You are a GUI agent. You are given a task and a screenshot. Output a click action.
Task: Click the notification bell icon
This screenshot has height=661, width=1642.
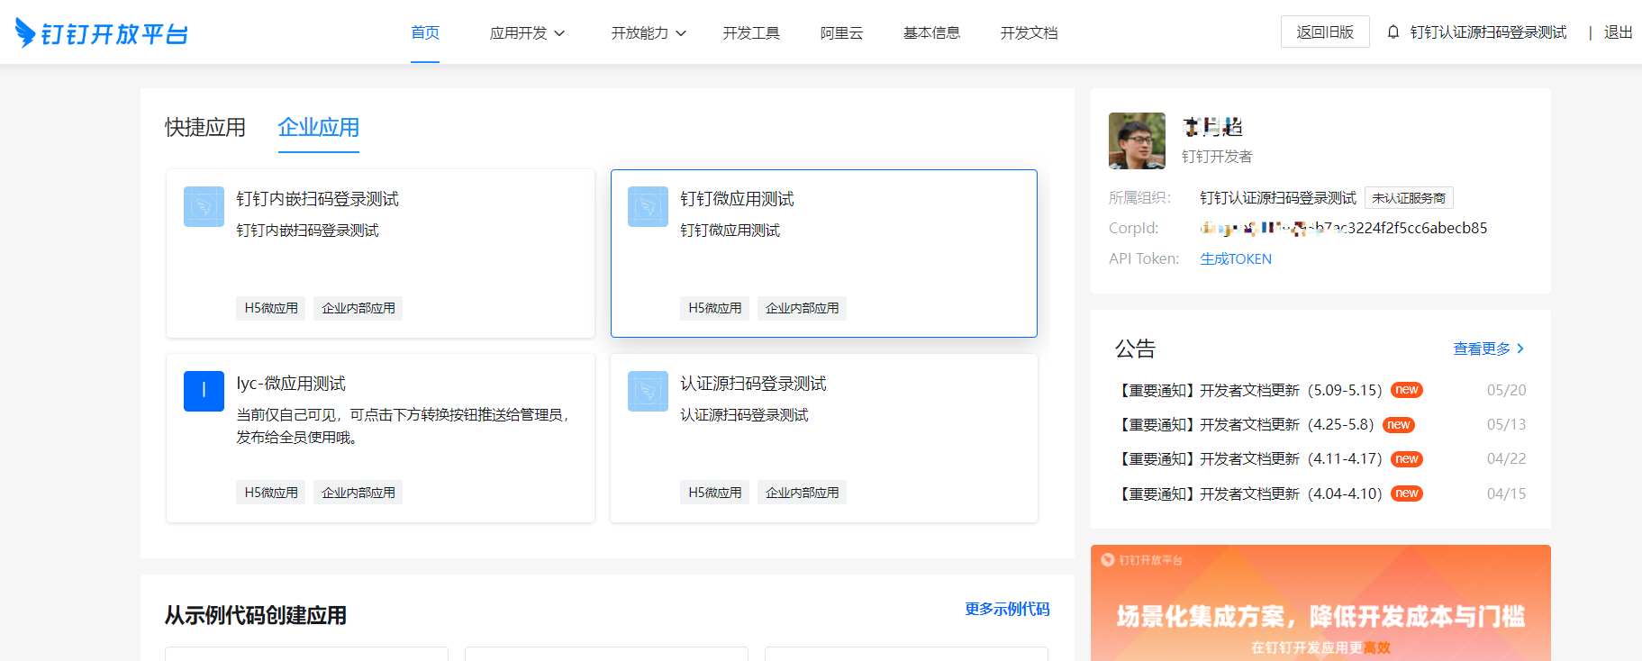coord(1393,32)
